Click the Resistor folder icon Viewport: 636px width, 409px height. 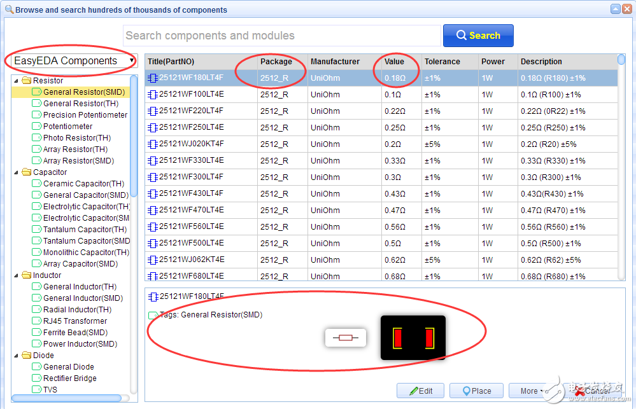click(x=27, y=81)
